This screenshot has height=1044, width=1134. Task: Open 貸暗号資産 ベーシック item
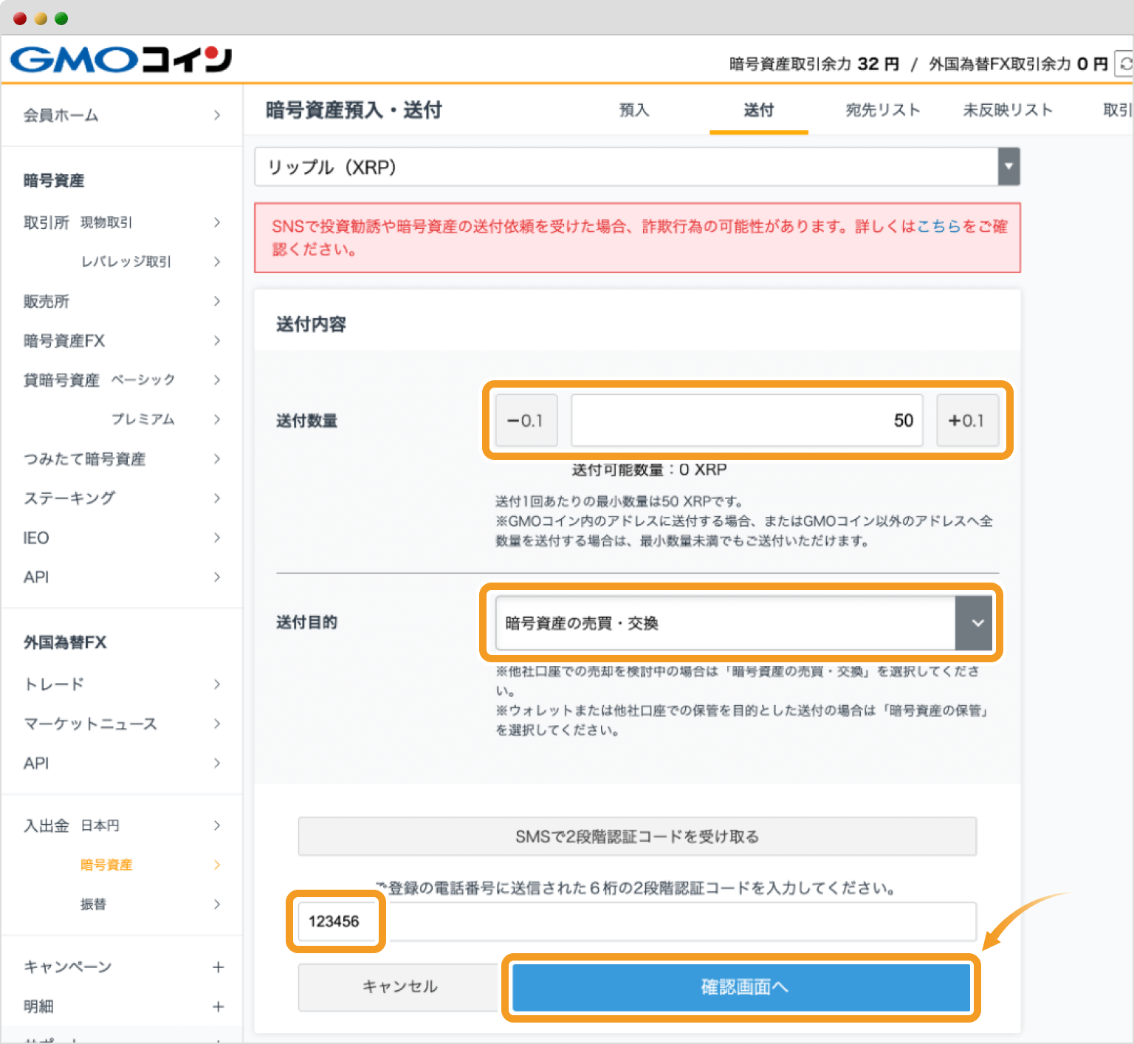tap(122, 380)
